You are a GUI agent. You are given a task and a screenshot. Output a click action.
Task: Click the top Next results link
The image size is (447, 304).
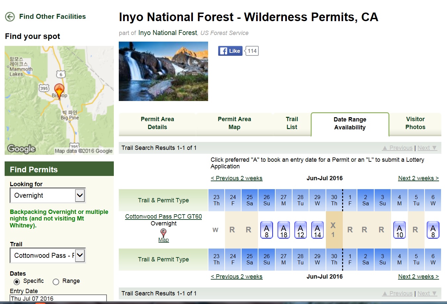point(427,148)
